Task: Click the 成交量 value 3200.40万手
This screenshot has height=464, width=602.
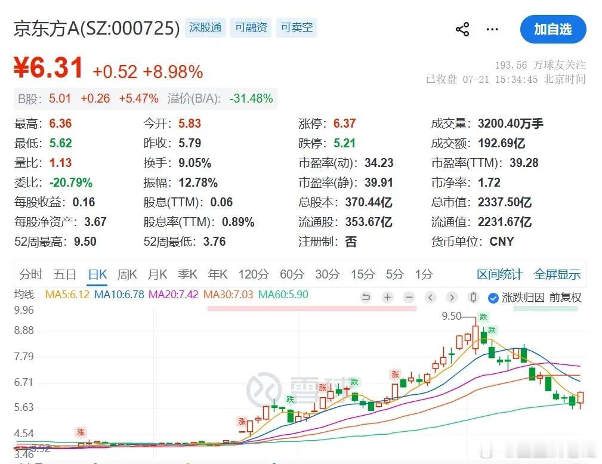Action: tap(511, 123)
